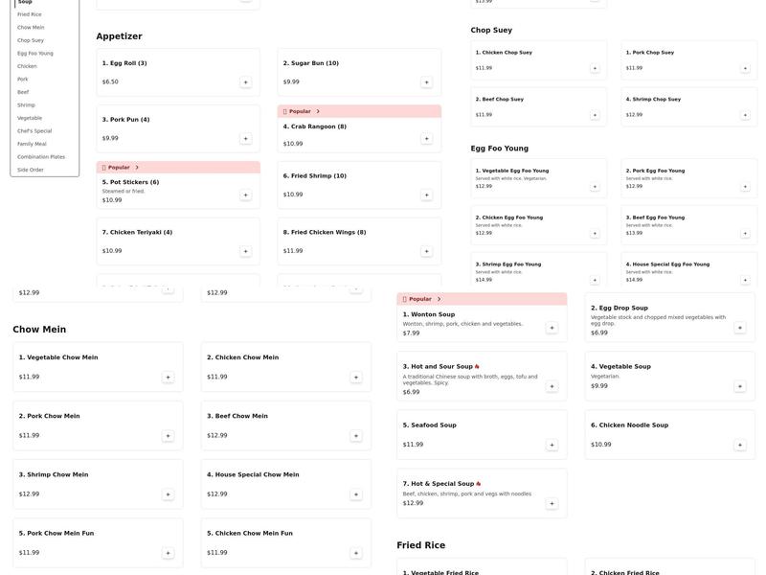
Task: Add Beef Chow Mein to the cart
Action: tap(356, 436)
